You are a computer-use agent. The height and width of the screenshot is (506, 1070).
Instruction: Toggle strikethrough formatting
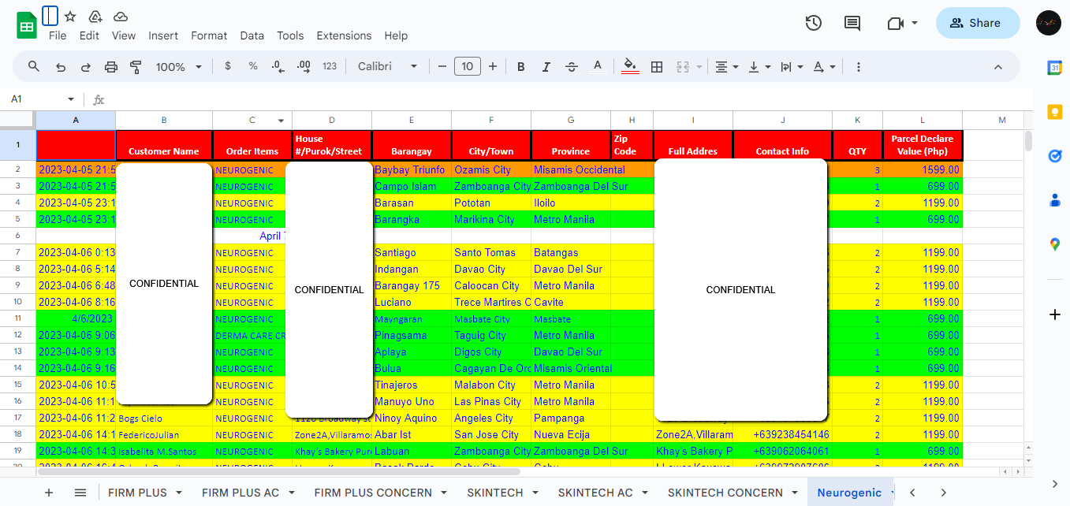pyautogui.click(x=572, y=67)
